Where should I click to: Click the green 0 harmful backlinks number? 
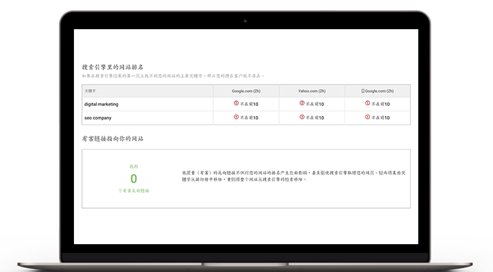click(x=134, y=178)
